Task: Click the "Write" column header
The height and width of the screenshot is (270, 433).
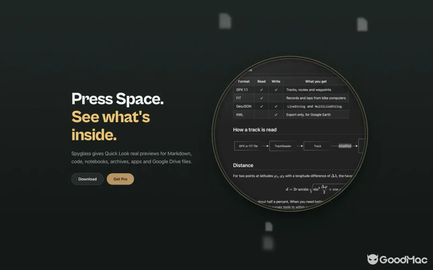Action: pyautogui.click(x=276, y=81)
